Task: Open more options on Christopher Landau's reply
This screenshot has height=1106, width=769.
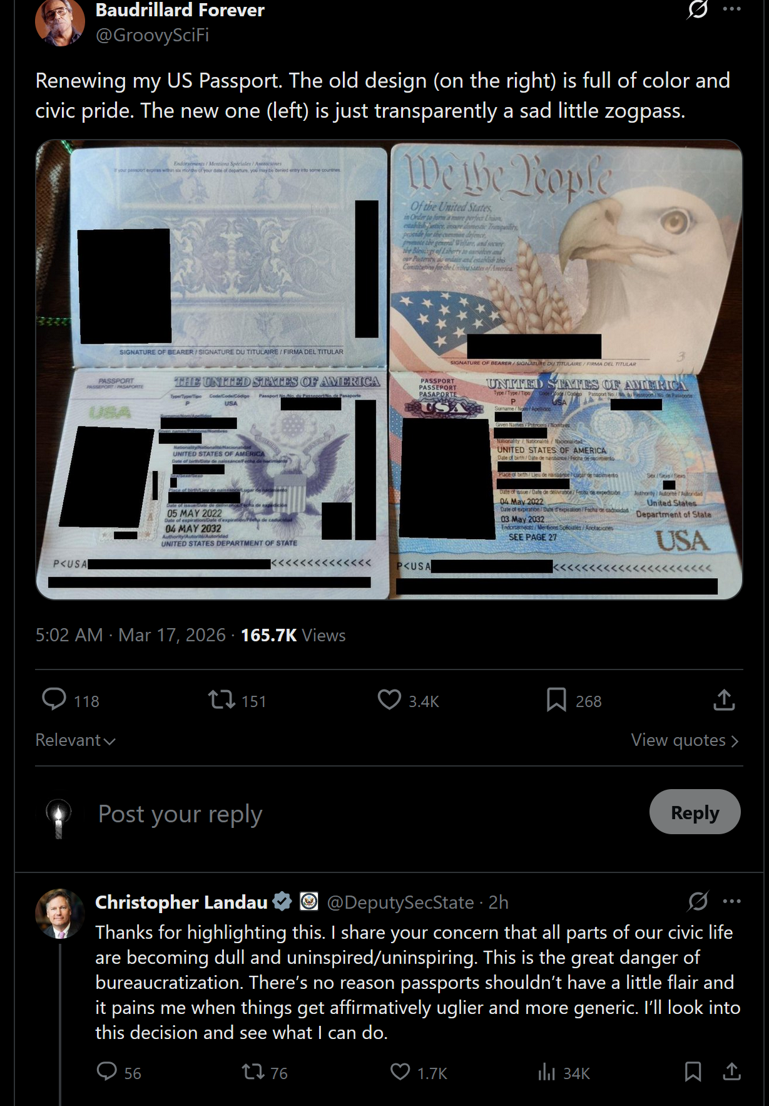Action: 731,902
